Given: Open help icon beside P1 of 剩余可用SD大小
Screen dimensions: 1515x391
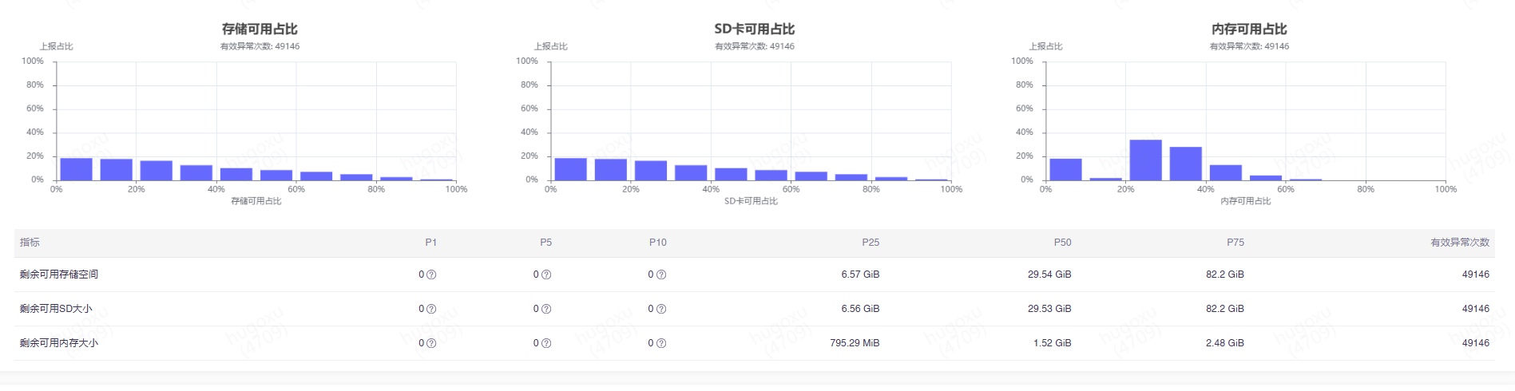Looking at the screenshot, I should pyautogui.click(x=431, y=309).
